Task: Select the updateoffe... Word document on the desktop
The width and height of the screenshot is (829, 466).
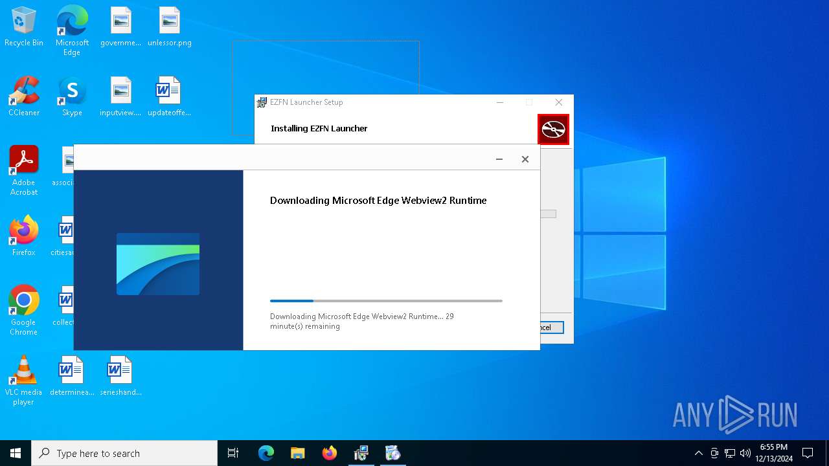Action: point(169,97)
